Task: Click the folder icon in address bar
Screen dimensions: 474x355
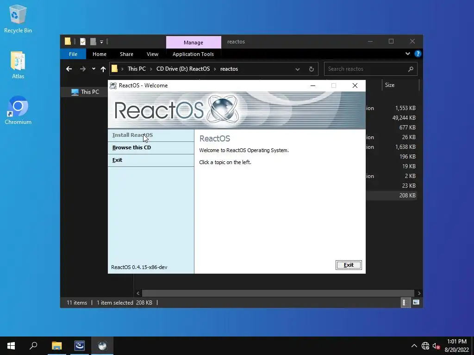Action: 115,69
